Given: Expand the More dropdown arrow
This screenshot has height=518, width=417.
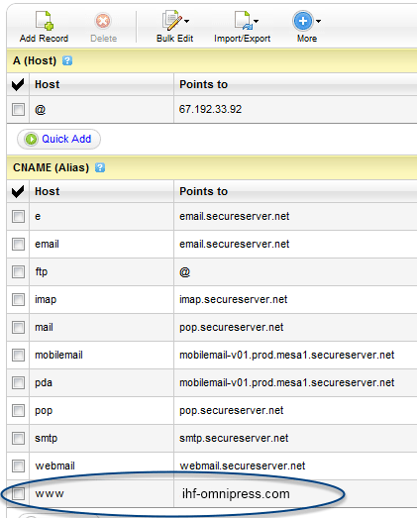Looking at the screenshot, I should [318, 21].
